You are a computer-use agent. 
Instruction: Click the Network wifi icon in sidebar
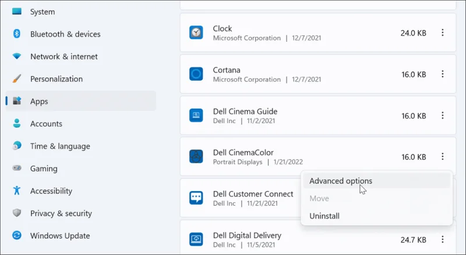[17, 56]
